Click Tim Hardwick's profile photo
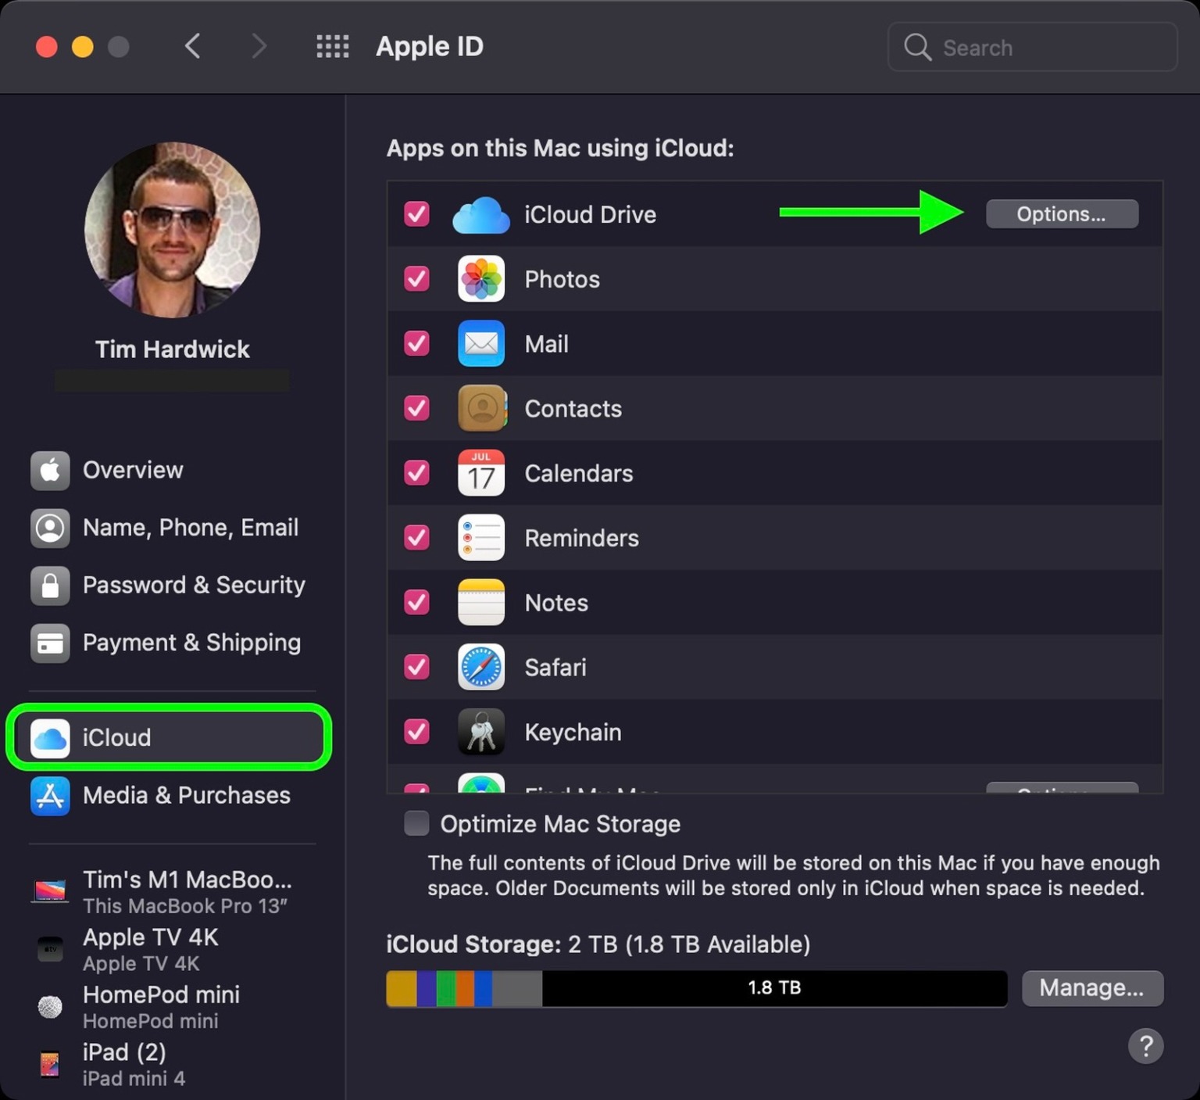The width and height of the screenshot is (1200, 1100). click(172, 230)
